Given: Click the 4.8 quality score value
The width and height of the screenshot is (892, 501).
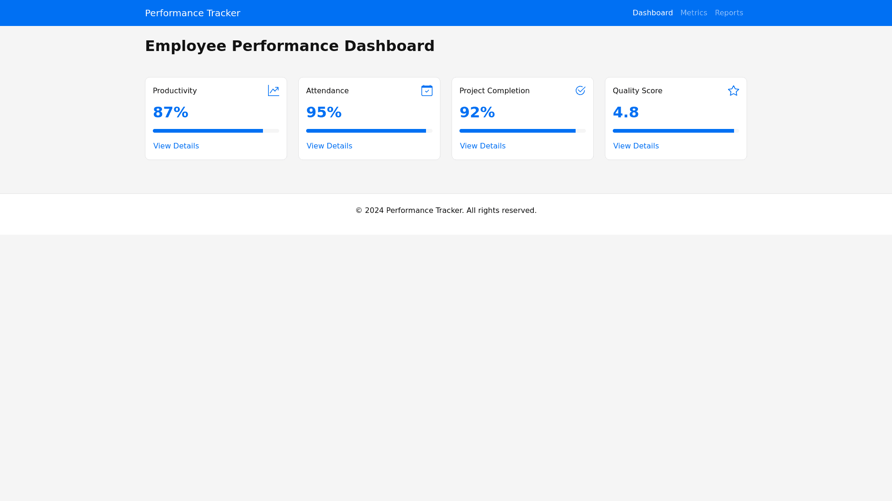Looking at the screenshot, I should coord(626,112).
